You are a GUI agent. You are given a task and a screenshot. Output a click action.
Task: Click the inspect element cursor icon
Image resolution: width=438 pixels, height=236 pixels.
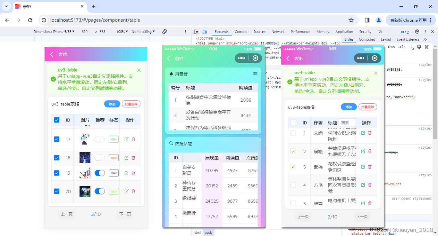tap(196, 32)
